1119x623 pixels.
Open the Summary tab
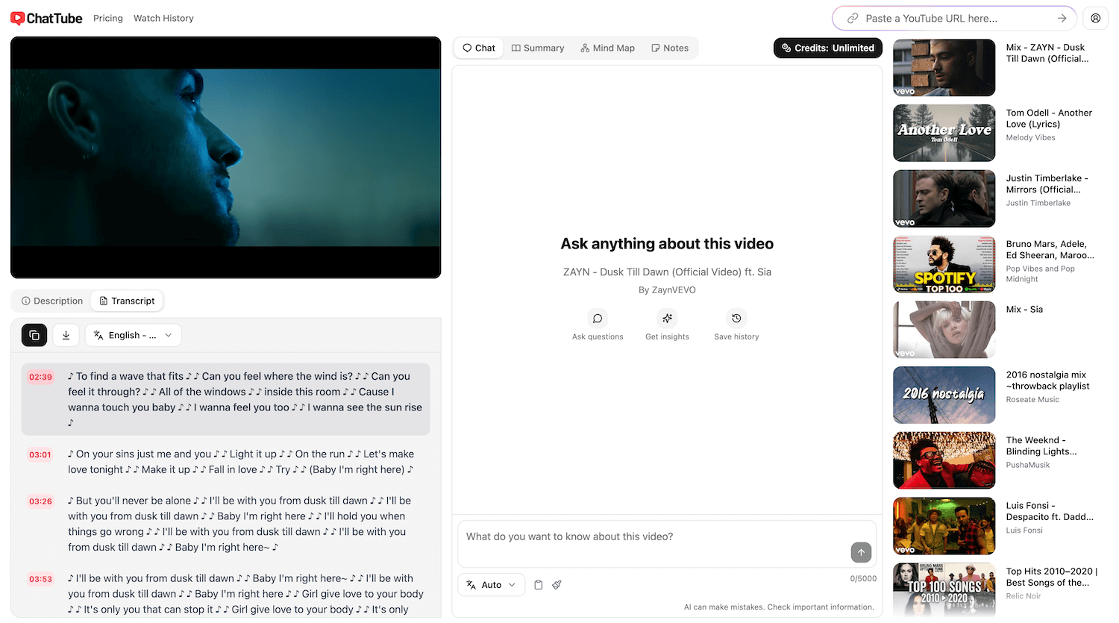pyautogui.click(x=537, y=47)
